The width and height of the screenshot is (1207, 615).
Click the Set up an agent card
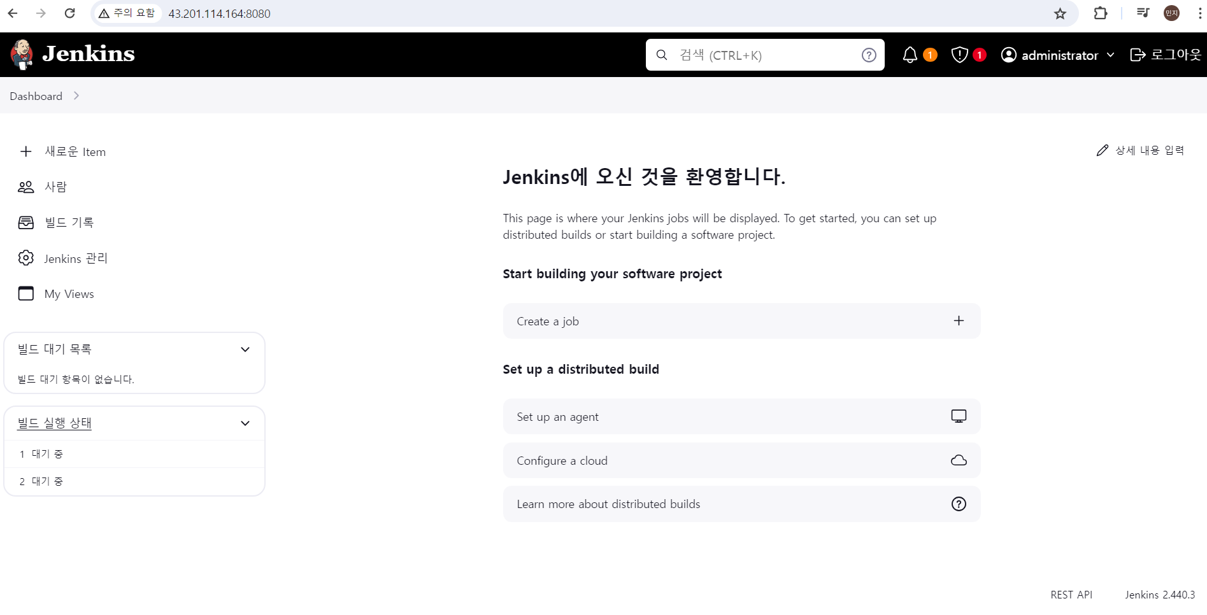pos(741,416)
